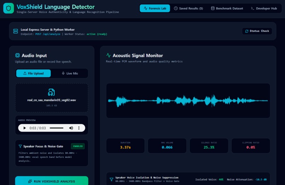The image size is (285, 185).
Task: Click the active (ready) worker status
Action: tap(97, 34)
